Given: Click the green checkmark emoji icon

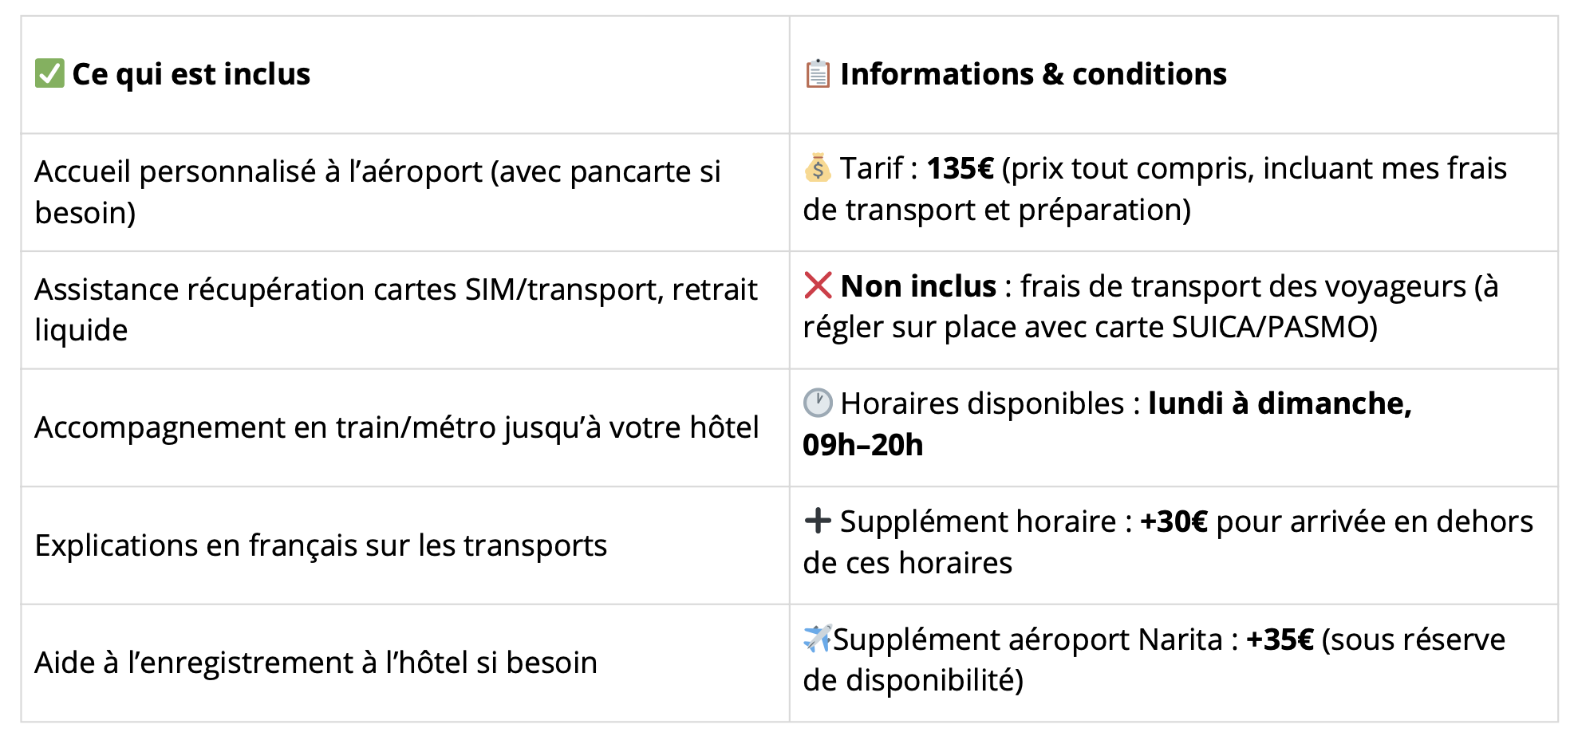Looking at the screenshot, I should click(x=49, y=73).
